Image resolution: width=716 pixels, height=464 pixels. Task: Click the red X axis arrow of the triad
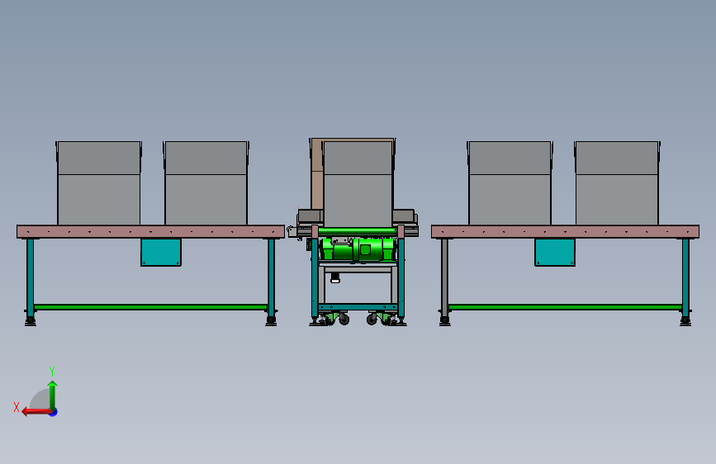point(36,412)
